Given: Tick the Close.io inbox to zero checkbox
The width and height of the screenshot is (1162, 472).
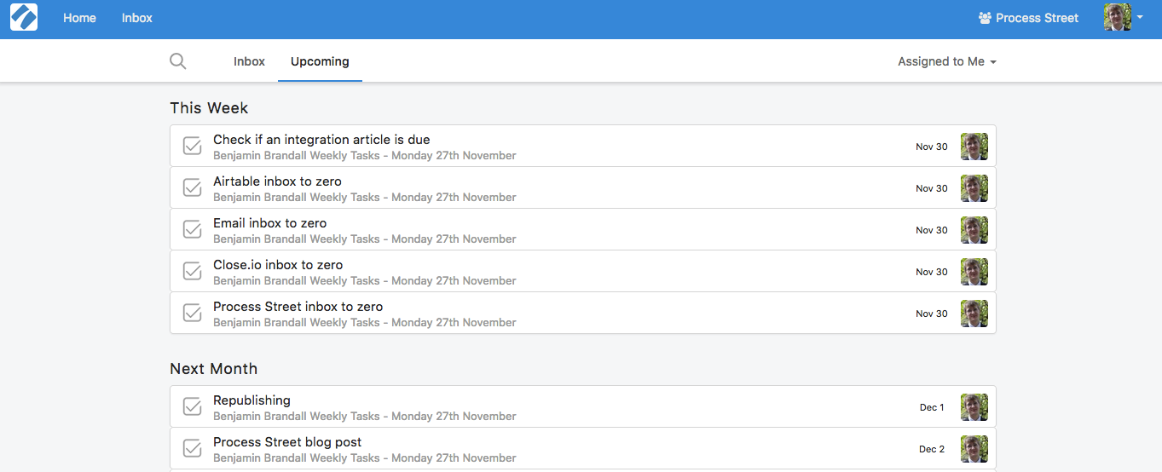Looking at the screenshot, I should click(x=193, y=272).
